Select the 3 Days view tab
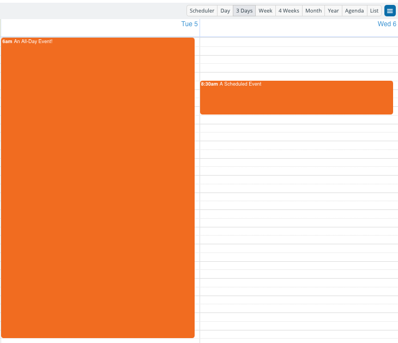The height and width of the screenshot is (343, 398). pyautogui.click(x=244, y=11)
